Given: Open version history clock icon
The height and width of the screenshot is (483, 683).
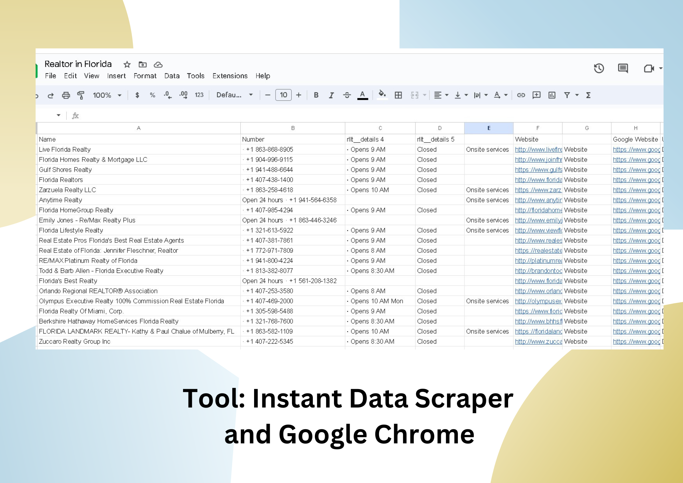Looking at the screenshot, I should click(599, 68).
